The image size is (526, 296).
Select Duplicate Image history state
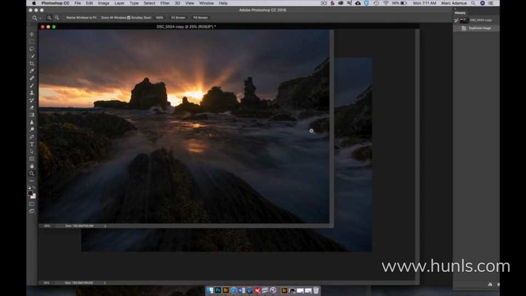pos(479,28)
